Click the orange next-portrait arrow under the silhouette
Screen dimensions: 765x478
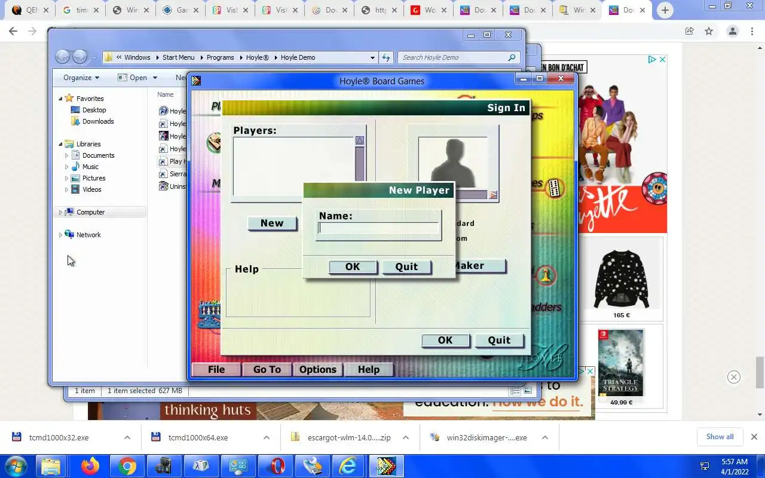(493, 195)
